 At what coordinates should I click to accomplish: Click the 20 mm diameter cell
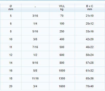[11, 86]
